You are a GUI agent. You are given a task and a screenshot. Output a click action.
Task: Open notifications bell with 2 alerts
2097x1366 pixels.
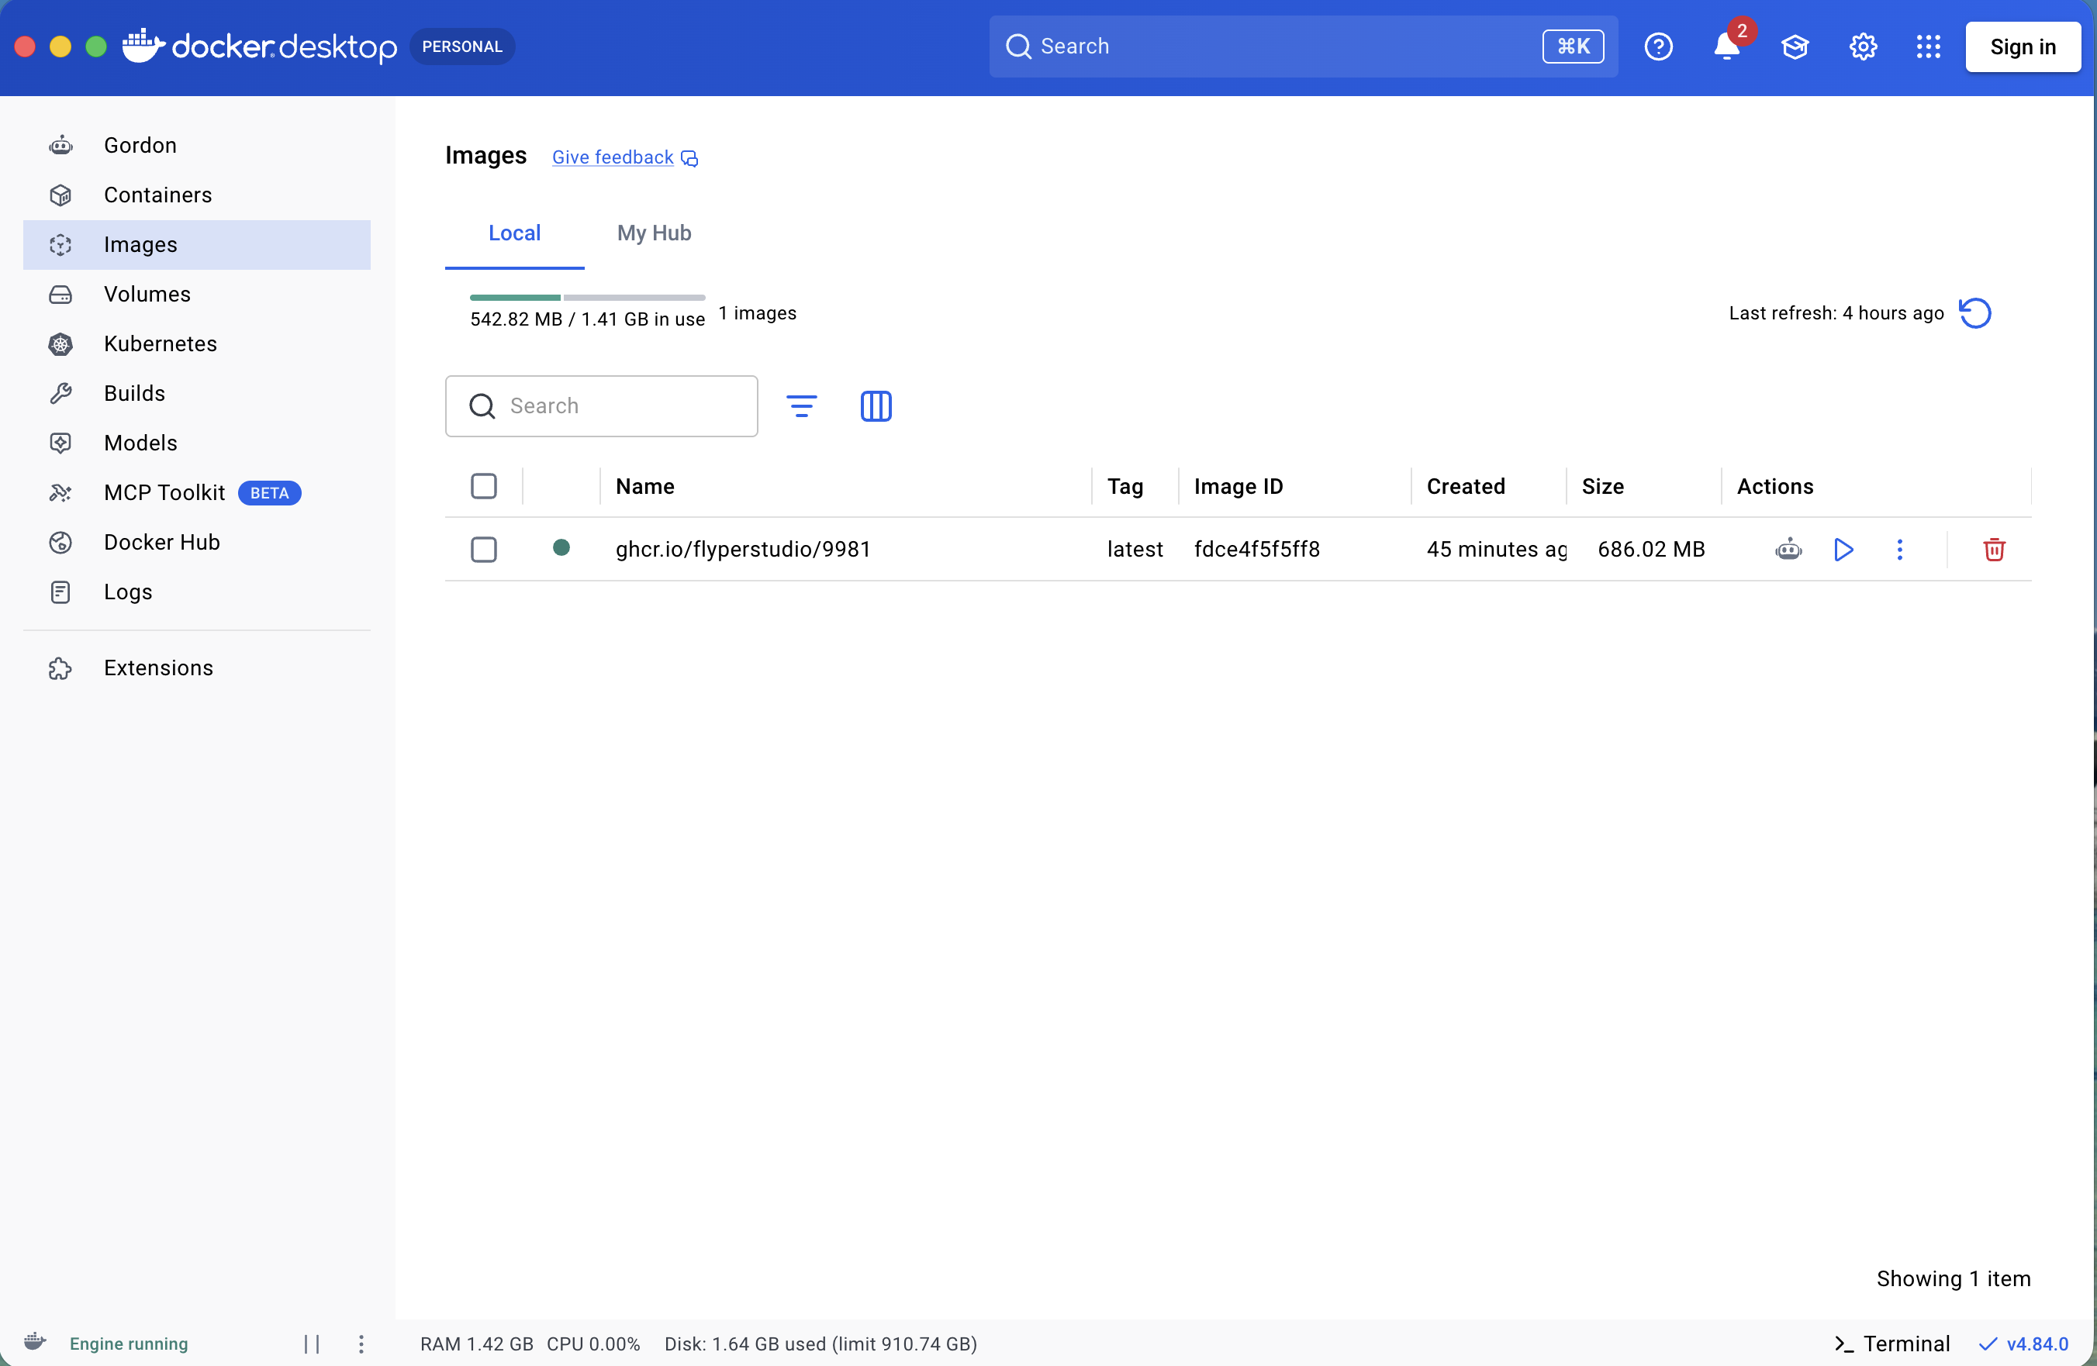click(x=1727, y=47)
